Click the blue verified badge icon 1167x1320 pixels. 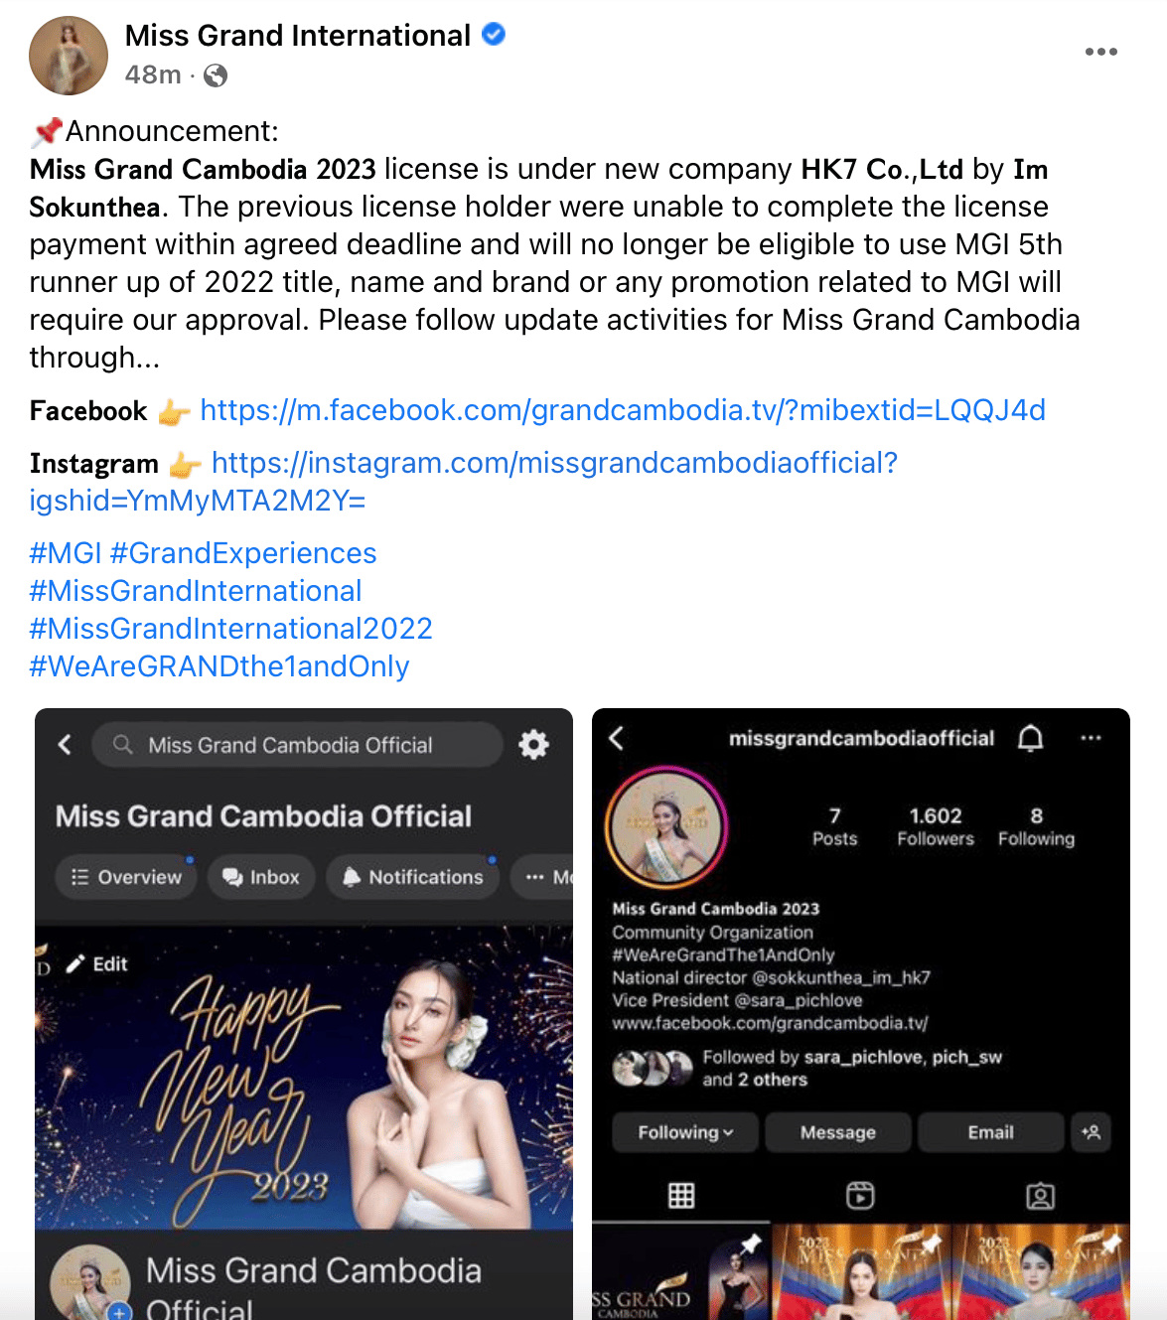[x=494, y=35]
